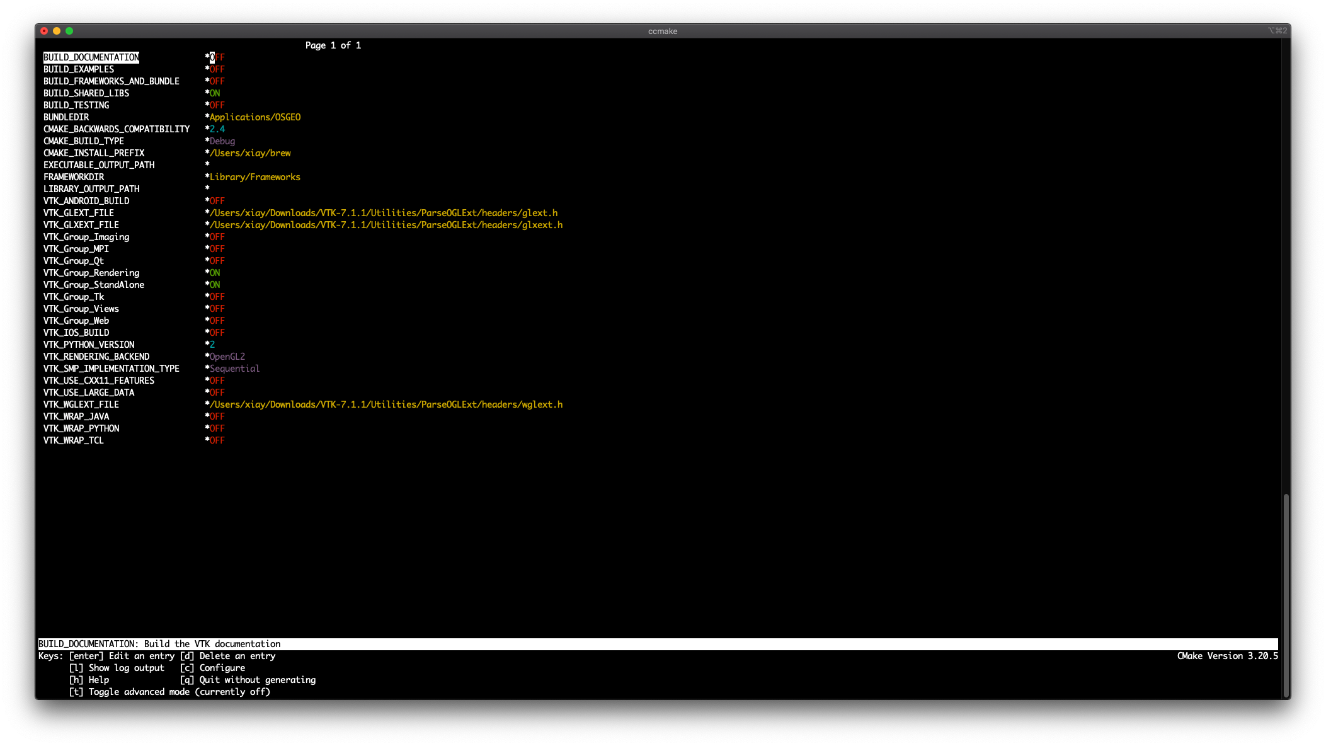Image resolution: width=1326 pixels, height=746 pixels.
Task: Click the [h] Help key hint
Action: [x=89, y=680]
